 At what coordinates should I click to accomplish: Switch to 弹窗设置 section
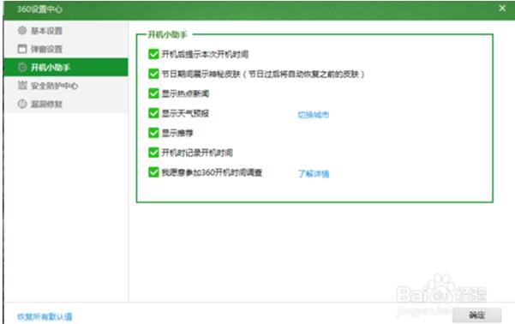(x=66, y=49)
